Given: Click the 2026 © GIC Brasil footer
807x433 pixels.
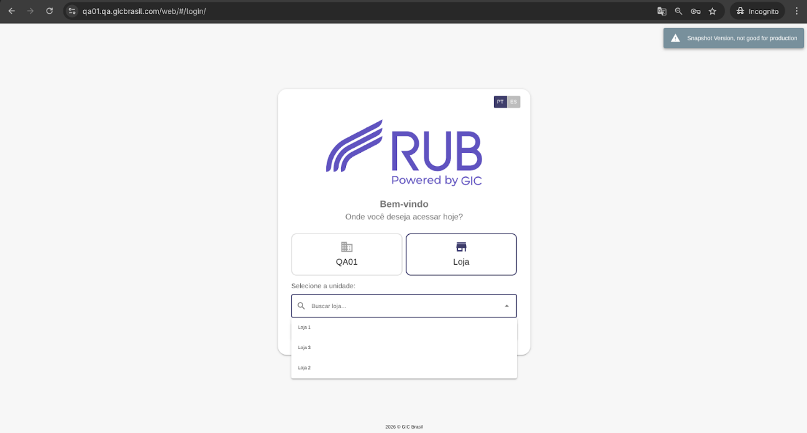Looking at the screenshot, I should coord(404,427).
